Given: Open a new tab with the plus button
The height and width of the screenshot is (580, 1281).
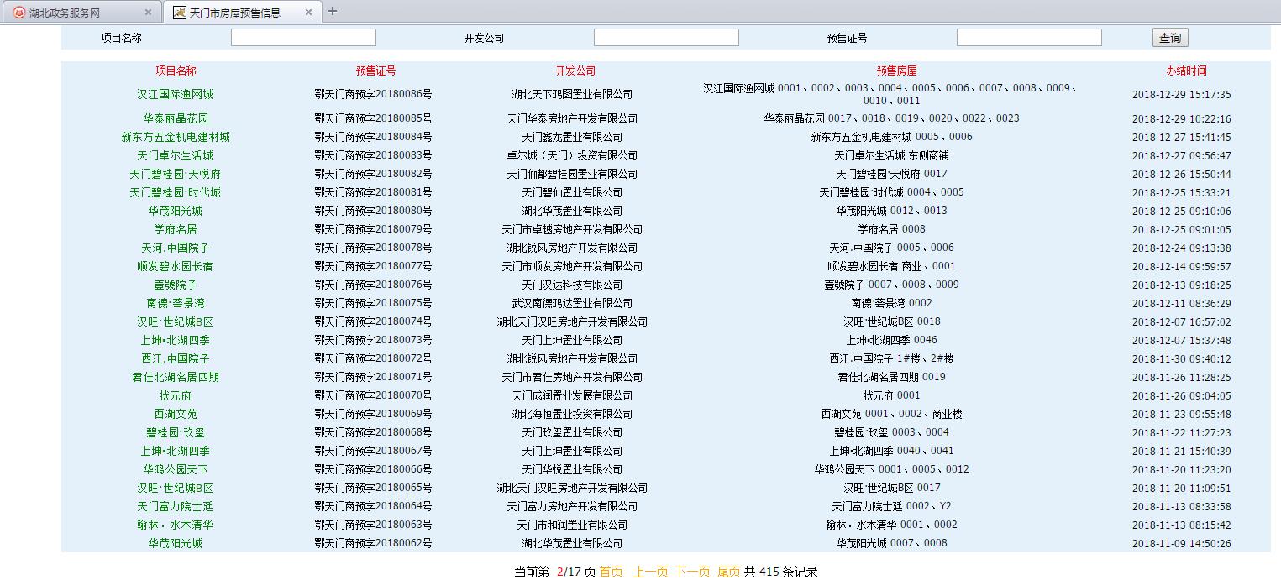Looking at the screenshot, I should click(333, 11).
